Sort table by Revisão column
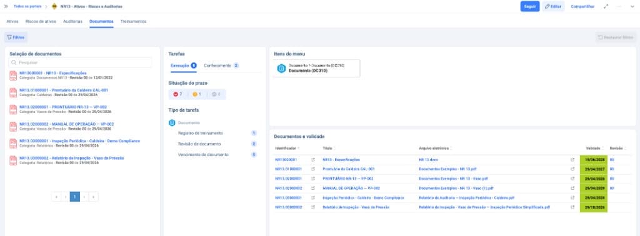Viewport: 640px width, 236px height. click(x=617, y=148)
